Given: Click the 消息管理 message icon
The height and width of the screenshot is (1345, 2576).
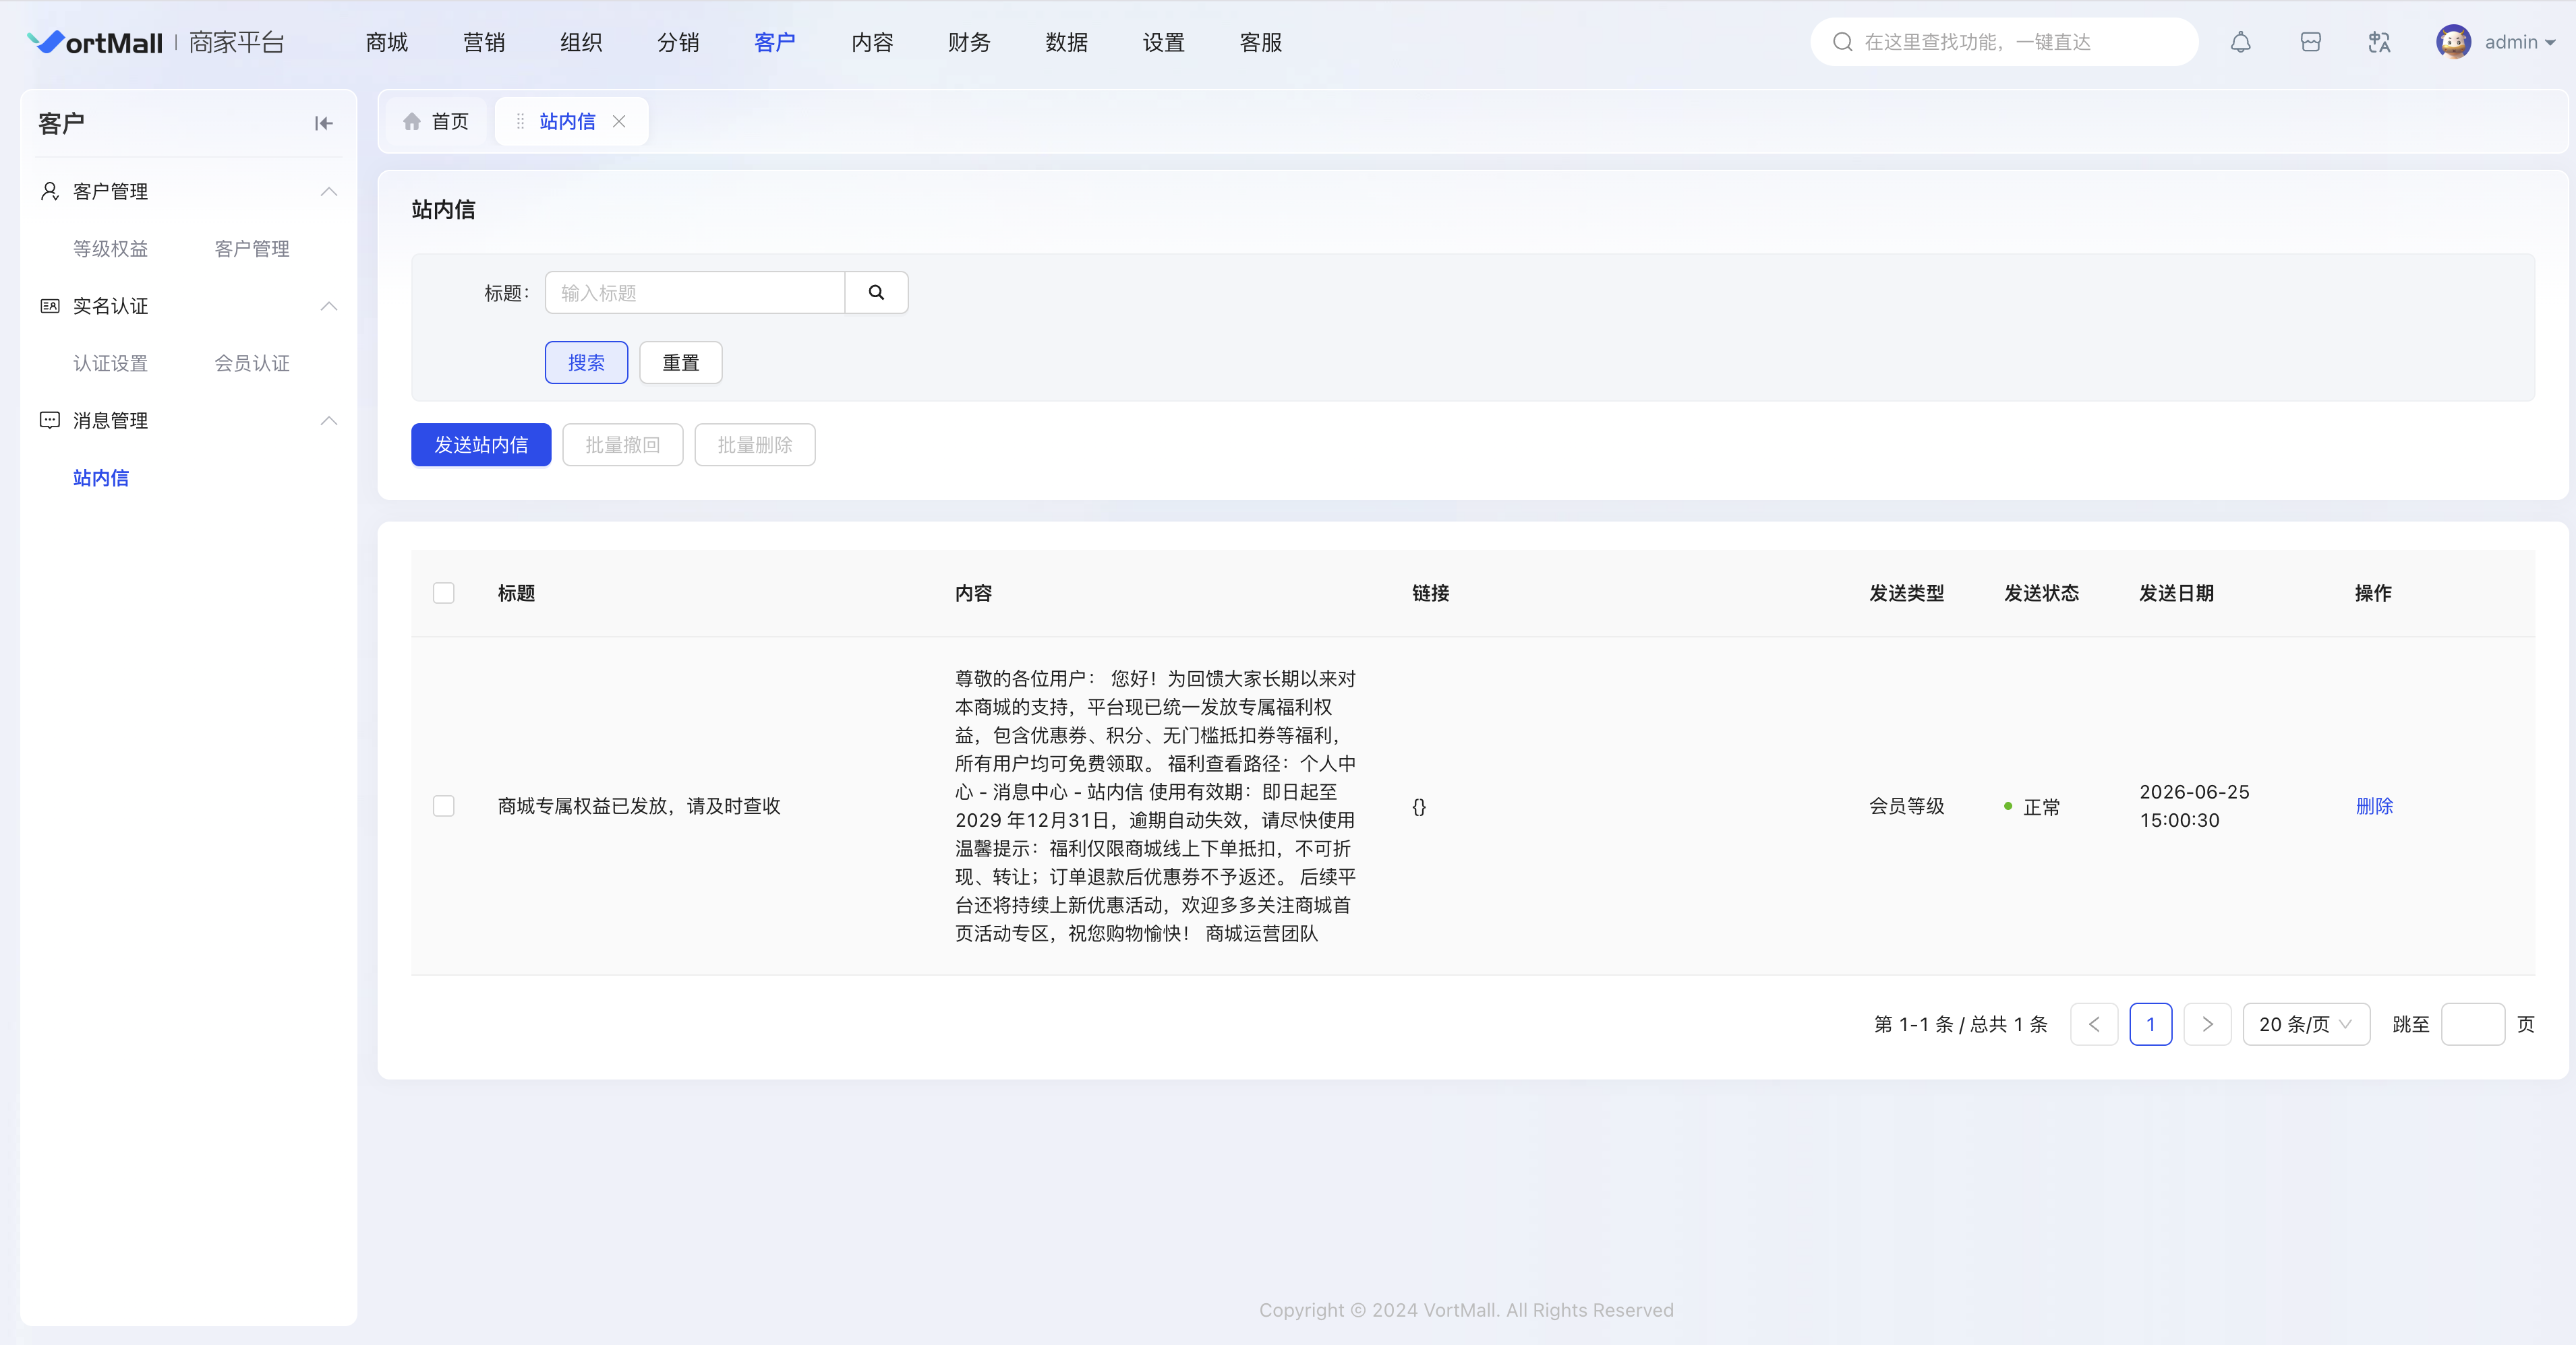Looking at the screenshot, I should coord(49,420).
